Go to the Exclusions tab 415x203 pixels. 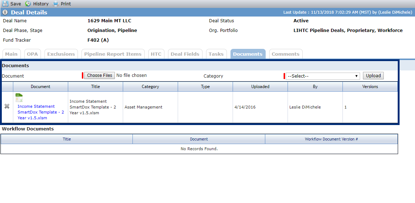[x=61, y=54]
